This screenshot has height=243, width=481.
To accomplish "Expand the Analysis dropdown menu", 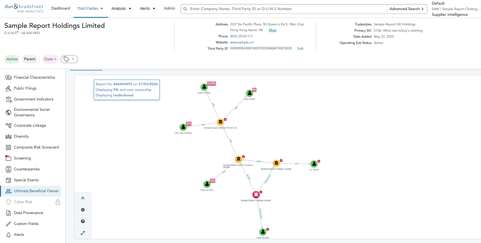I will [x=121, y=8].
